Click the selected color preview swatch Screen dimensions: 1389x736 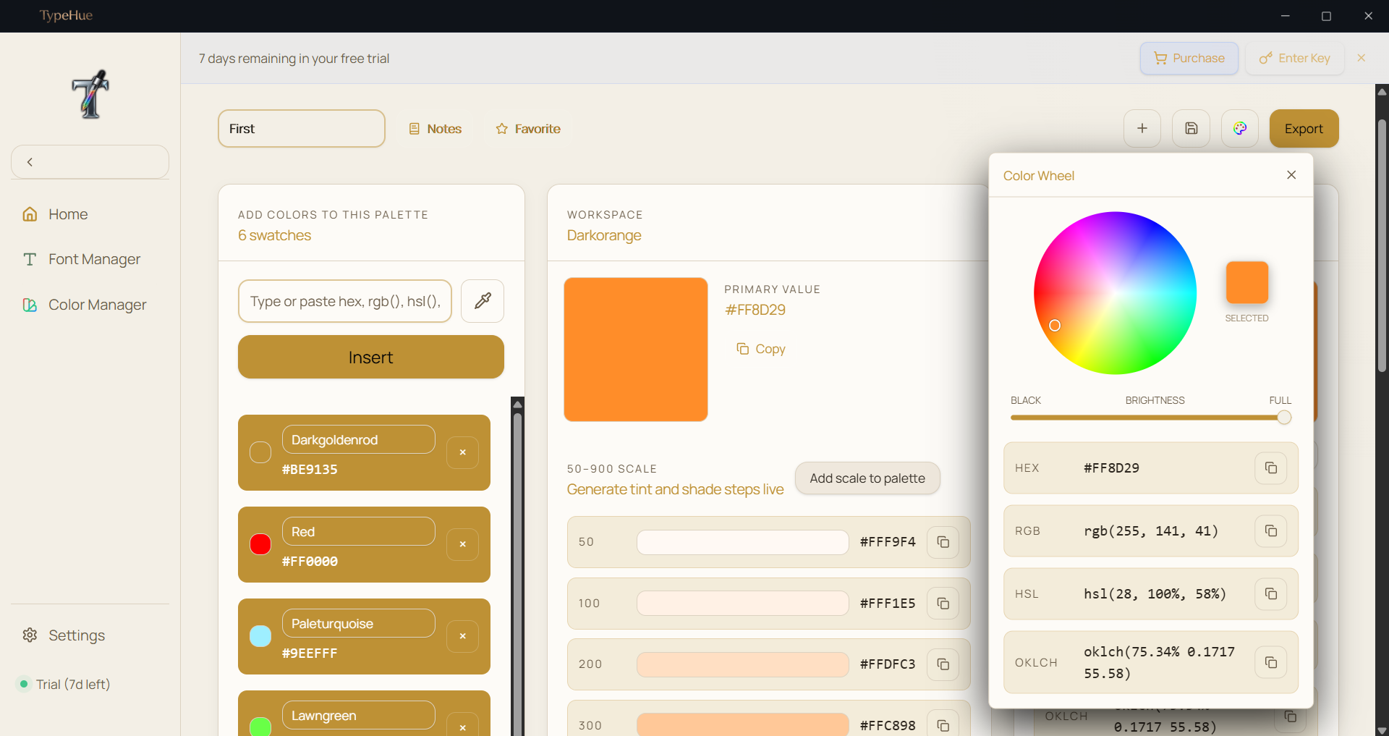(x=1246, y=282)
